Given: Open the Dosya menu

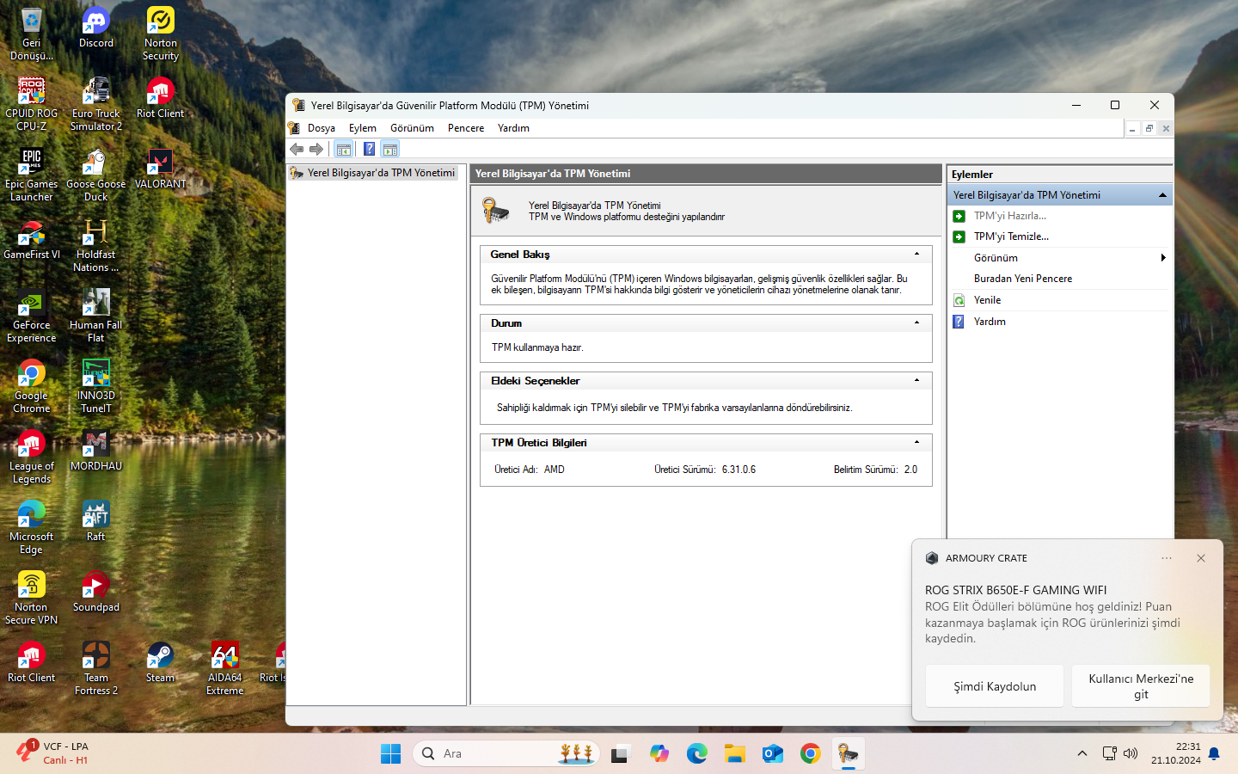Looking at the screenshot, I should (322, 128).
